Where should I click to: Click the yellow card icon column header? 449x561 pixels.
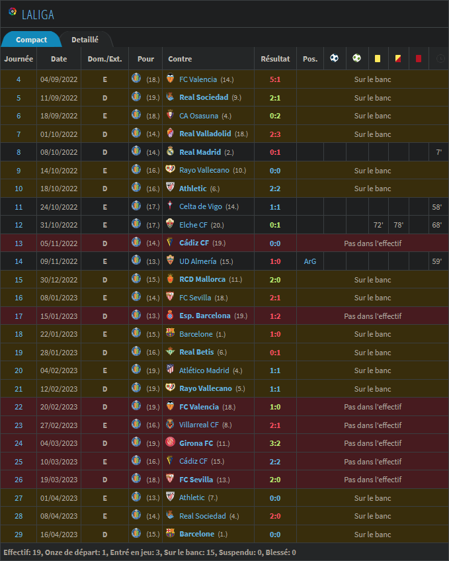click(377, 58)
